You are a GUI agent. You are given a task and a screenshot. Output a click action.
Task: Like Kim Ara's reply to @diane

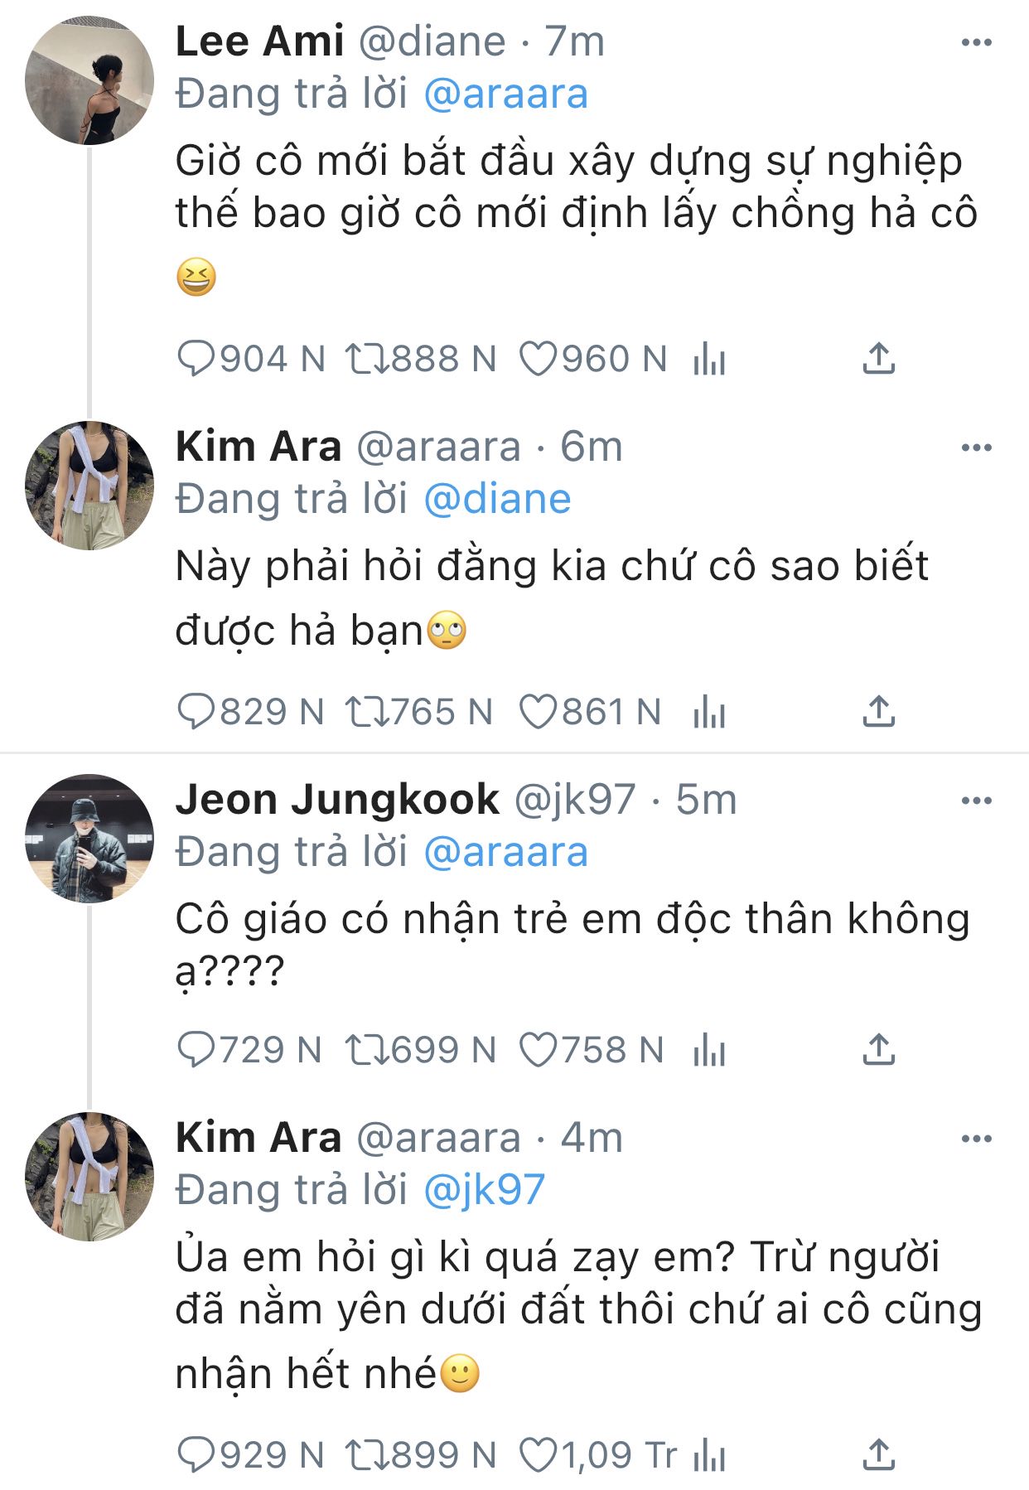click(538, 713)
